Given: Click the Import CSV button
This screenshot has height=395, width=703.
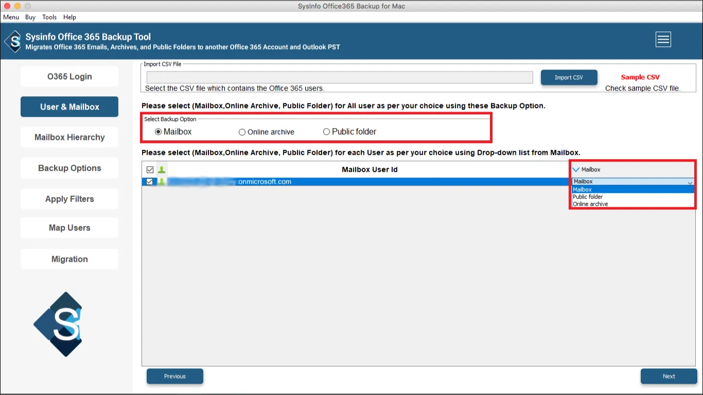Looking at the screenshot, I should [x=569, y=78].
